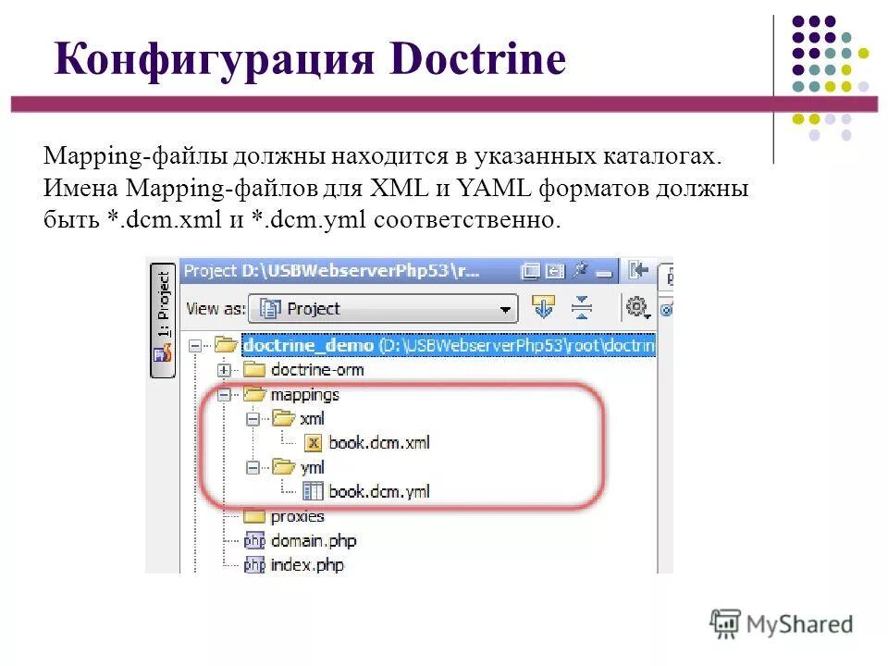
Task: Collapse the doctrine_demo root node
Action: [x=195, y=345]
